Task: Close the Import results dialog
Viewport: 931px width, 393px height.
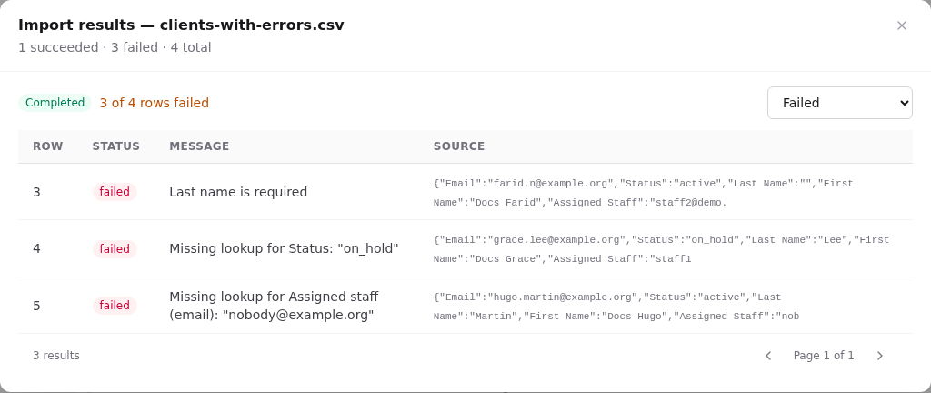Action: 901,25
